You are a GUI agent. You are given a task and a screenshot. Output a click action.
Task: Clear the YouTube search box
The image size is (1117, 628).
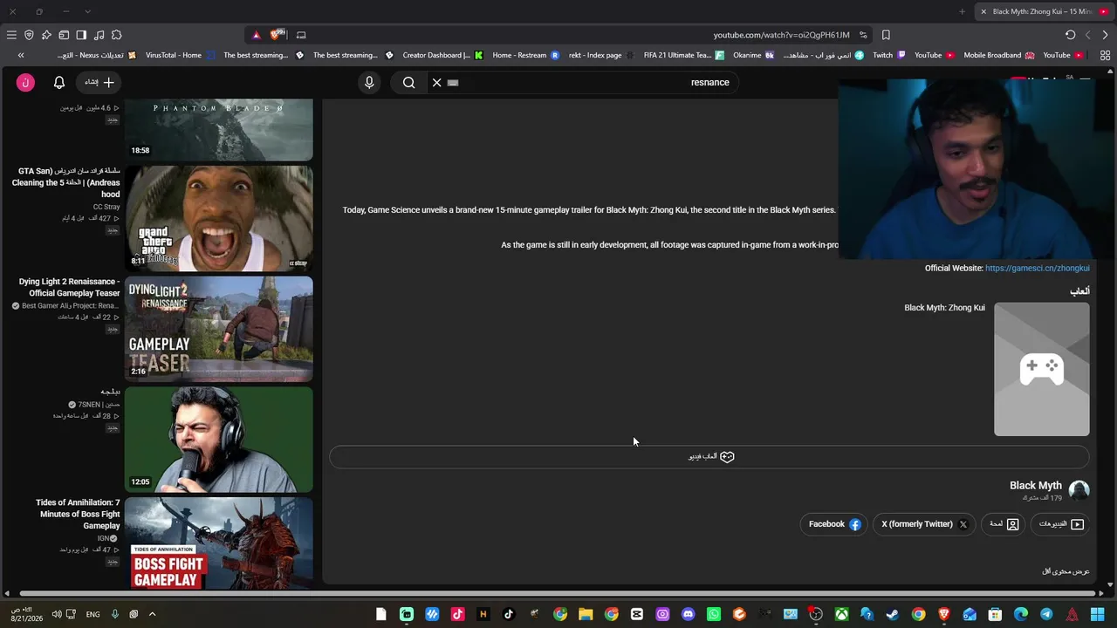coord(437,82)
